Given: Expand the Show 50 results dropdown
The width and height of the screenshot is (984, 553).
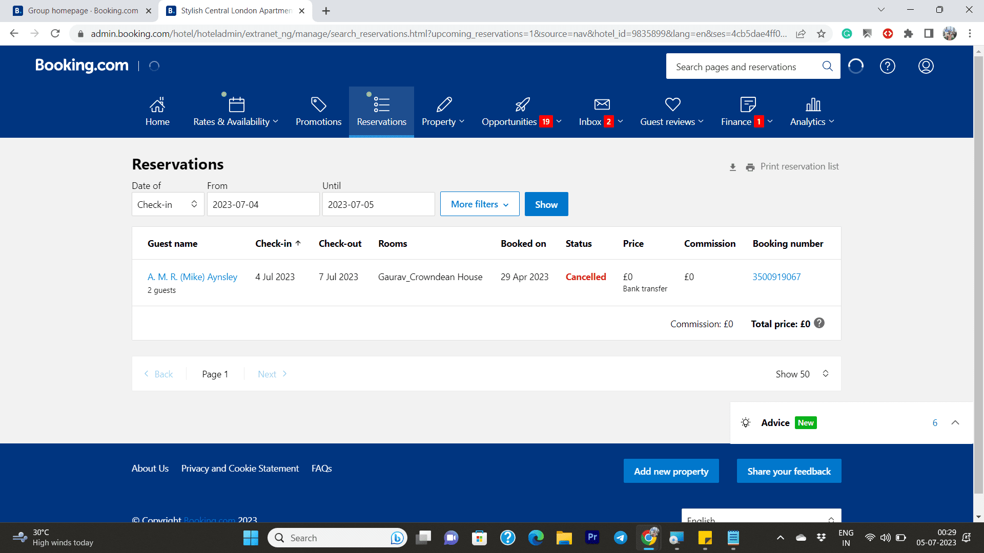Looking at the screenshot, I should (x=801, y=374).
